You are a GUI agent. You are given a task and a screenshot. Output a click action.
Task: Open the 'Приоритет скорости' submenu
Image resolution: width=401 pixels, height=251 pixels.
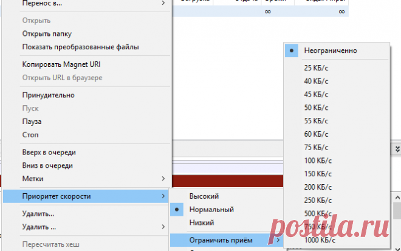(x=86, y=196)
